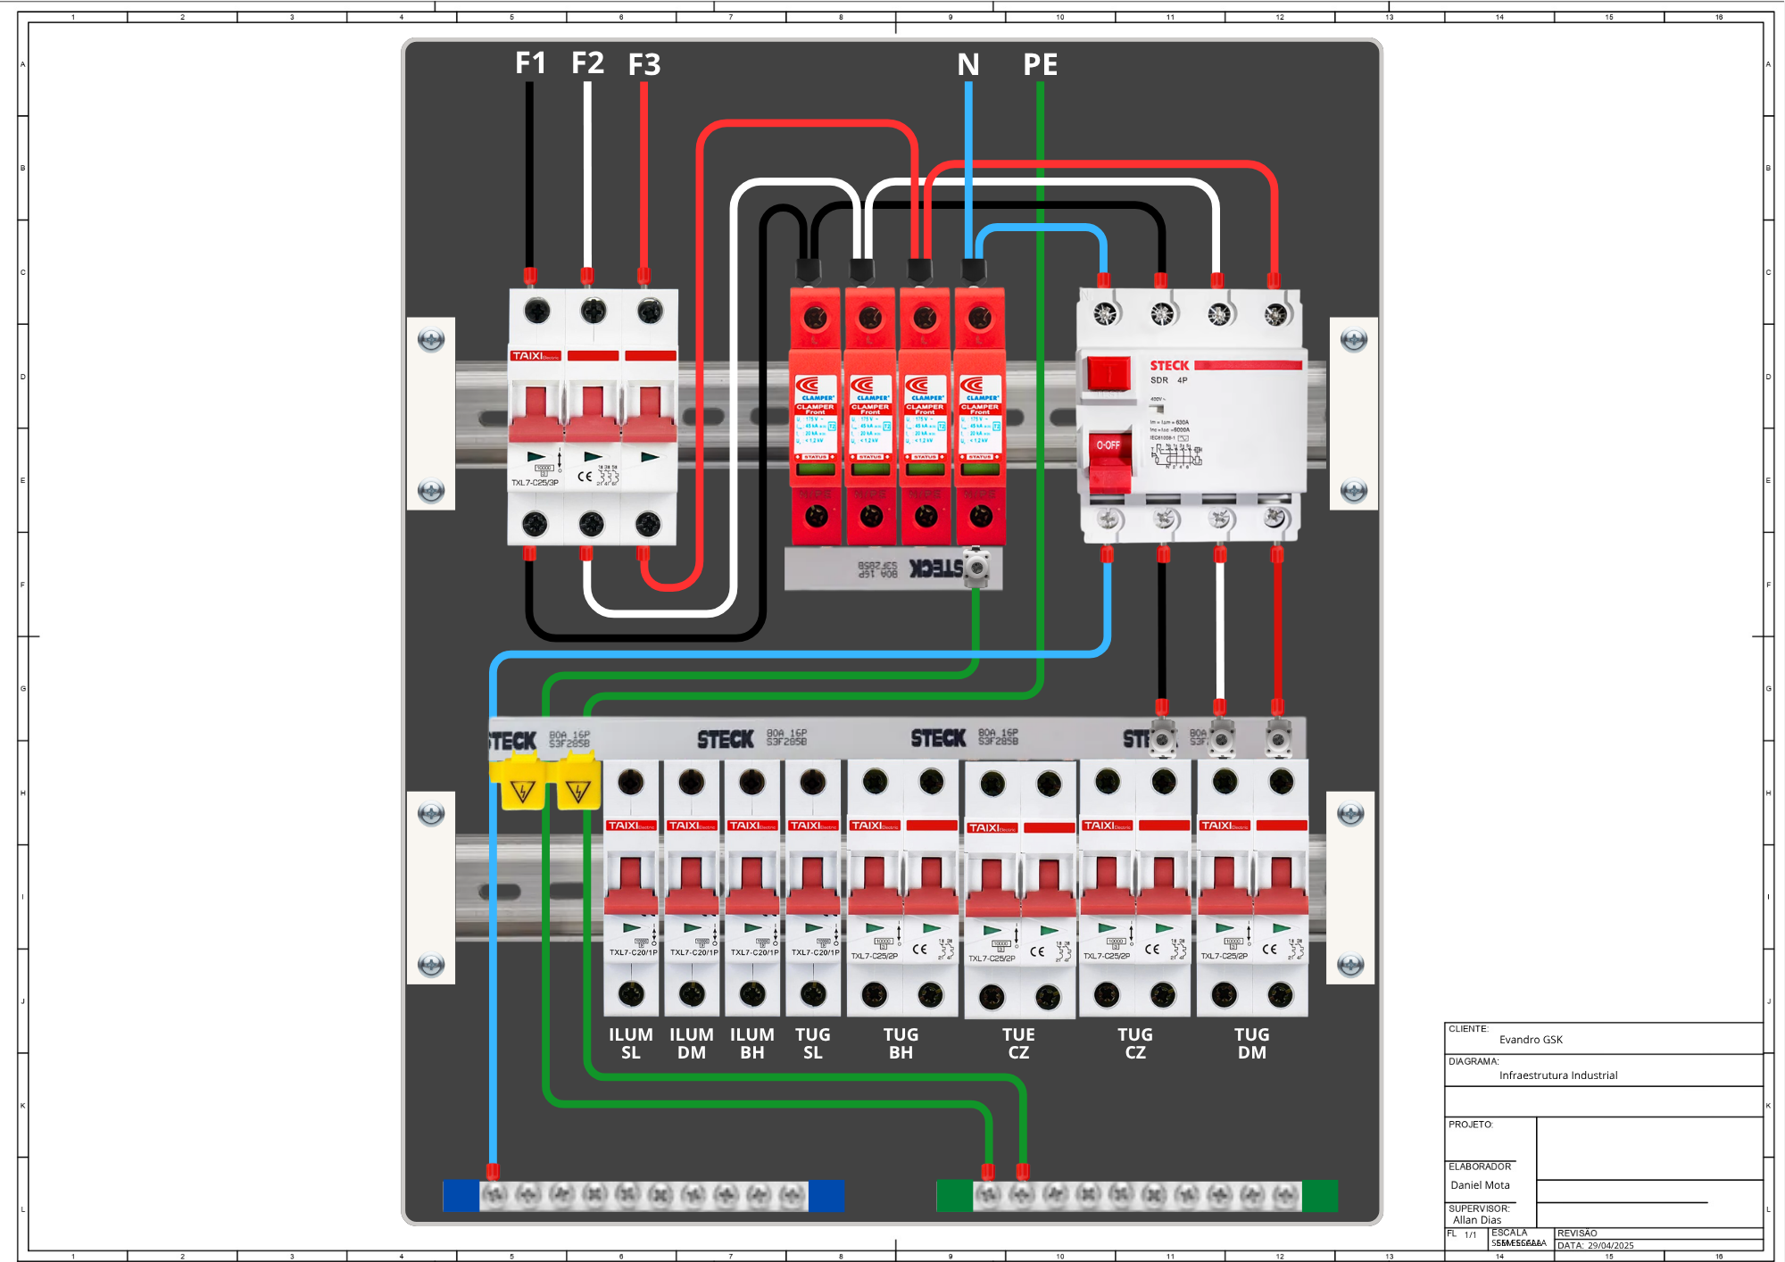This screenshot has height=1262, width=1785.
Task: Click the blue end cap of neutral busbar
Action: pyautogui.click(x=461, y=1196)
